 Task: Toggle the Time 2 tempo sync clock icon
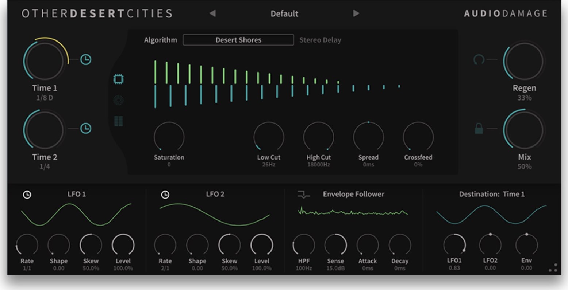[86, 128]
